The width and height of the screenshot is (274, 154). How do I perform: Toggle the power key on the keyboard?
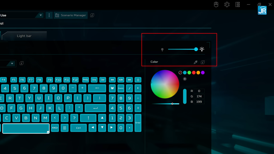pyautogui.click(x=138, y=80)
